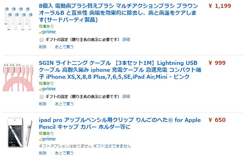Click the ギフト注文できません notice on pencil clip
243x161 pixels.
pos(112,146)
